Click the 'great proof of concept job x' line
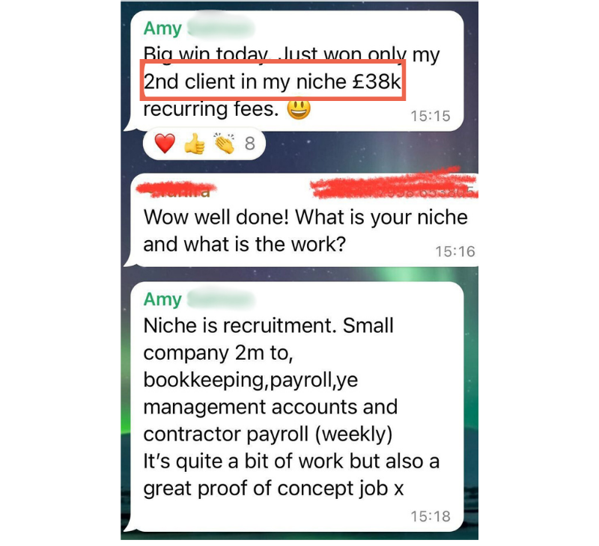599x546 pixels. point(273,488)
